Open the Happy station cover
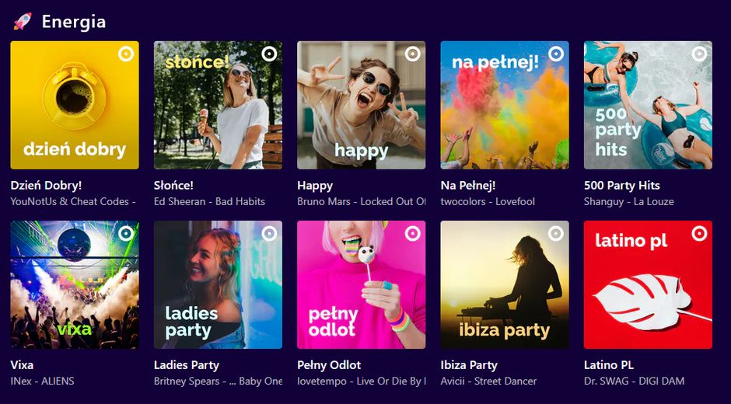731x404 pixels. click(361, 105)
